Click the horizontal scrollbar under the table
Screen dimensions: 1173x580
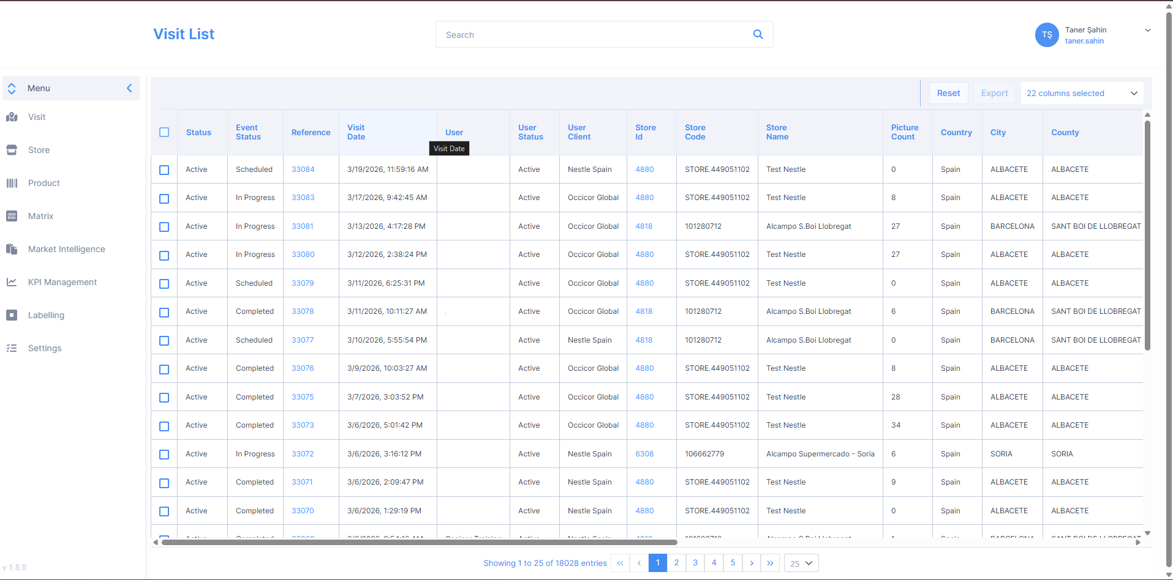(419, 542)
